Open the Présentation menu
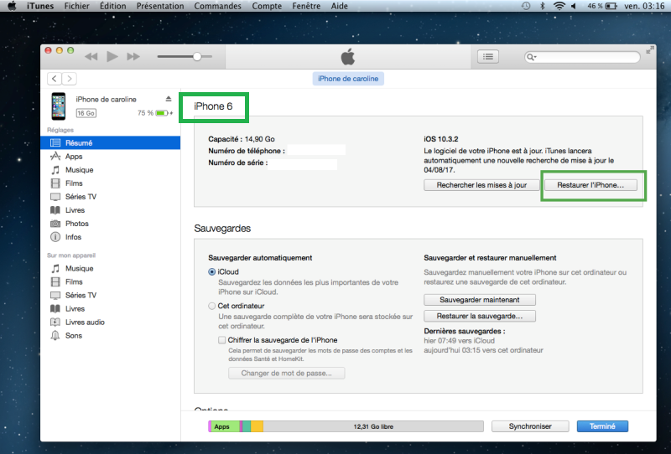Viewport: 671px width, 454px height. pyautogui.click(x=160, y=6)
